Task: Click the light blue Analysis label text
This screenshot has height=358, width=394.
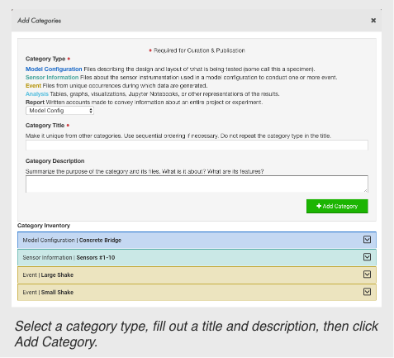Action: pyautogui.click(x=37, y=94)
